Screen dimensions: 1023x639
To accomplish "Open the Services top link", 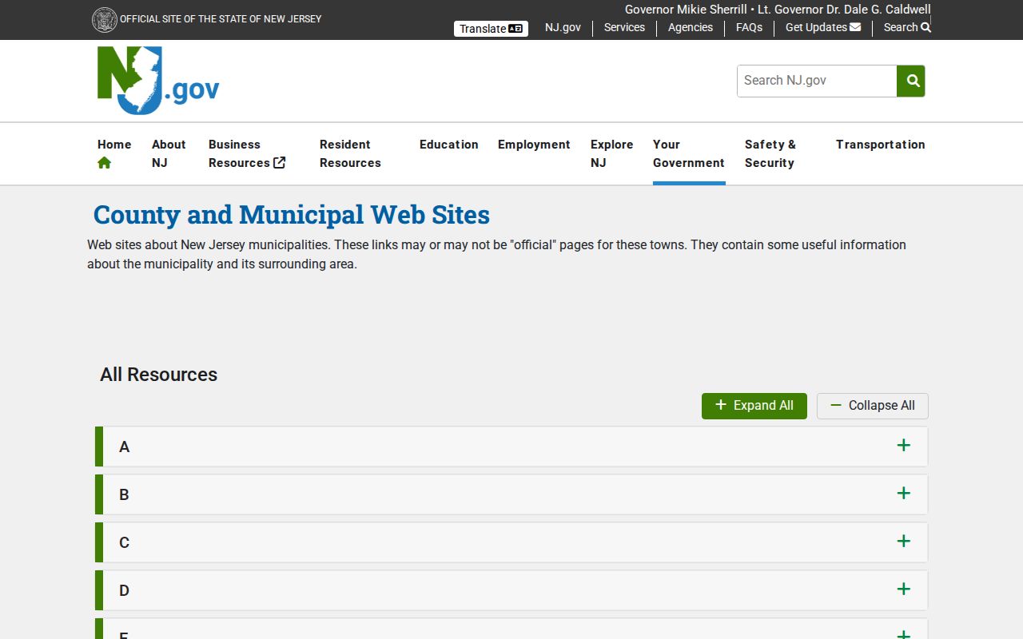I will 624,27.
